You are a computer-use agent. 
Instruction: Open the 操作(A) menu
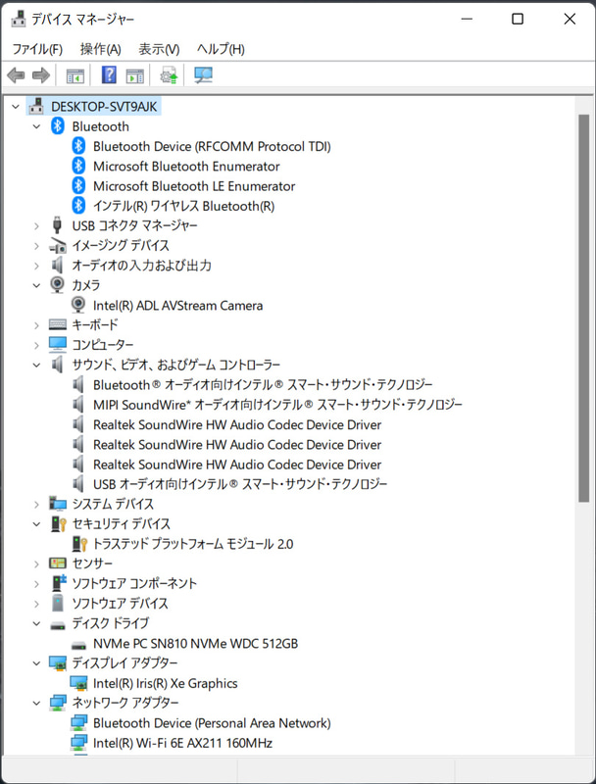[x=101, y=49]
